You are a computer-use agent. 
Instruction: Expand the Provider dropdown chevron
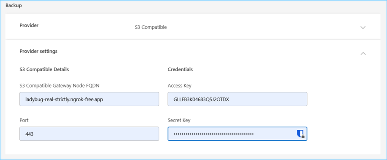363,28
